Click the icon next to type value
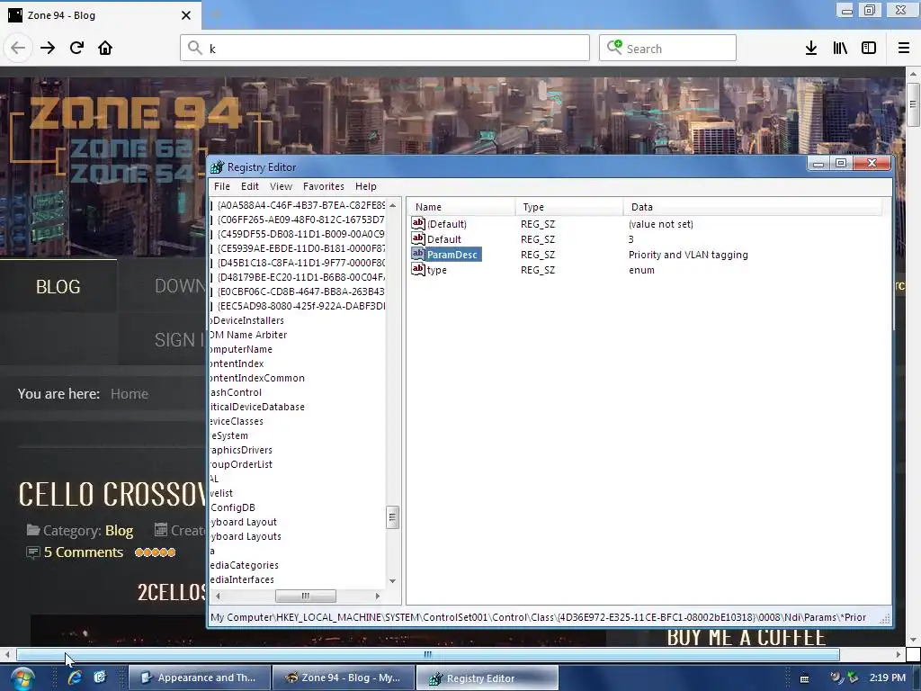921x691 pixels. (x=418, y=269)
